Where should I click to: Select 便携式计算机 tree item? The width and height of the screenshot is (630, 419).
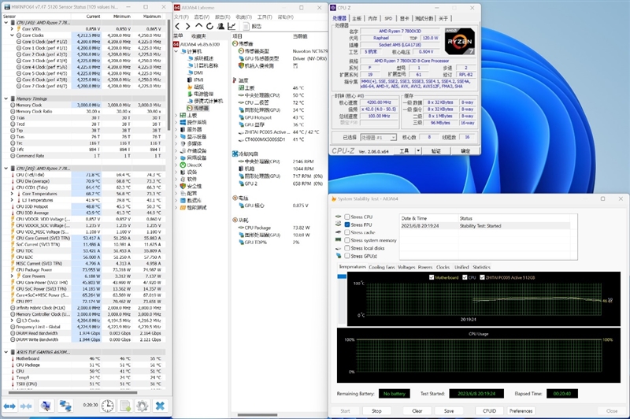[x=206, y=101]
